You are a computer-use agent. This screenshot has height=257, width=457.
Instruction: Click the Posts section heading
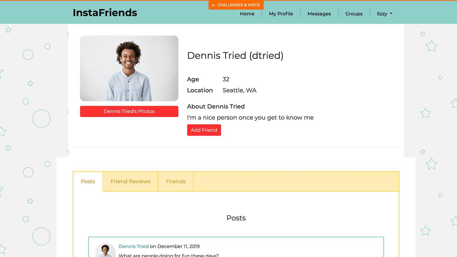pos(236,218)
